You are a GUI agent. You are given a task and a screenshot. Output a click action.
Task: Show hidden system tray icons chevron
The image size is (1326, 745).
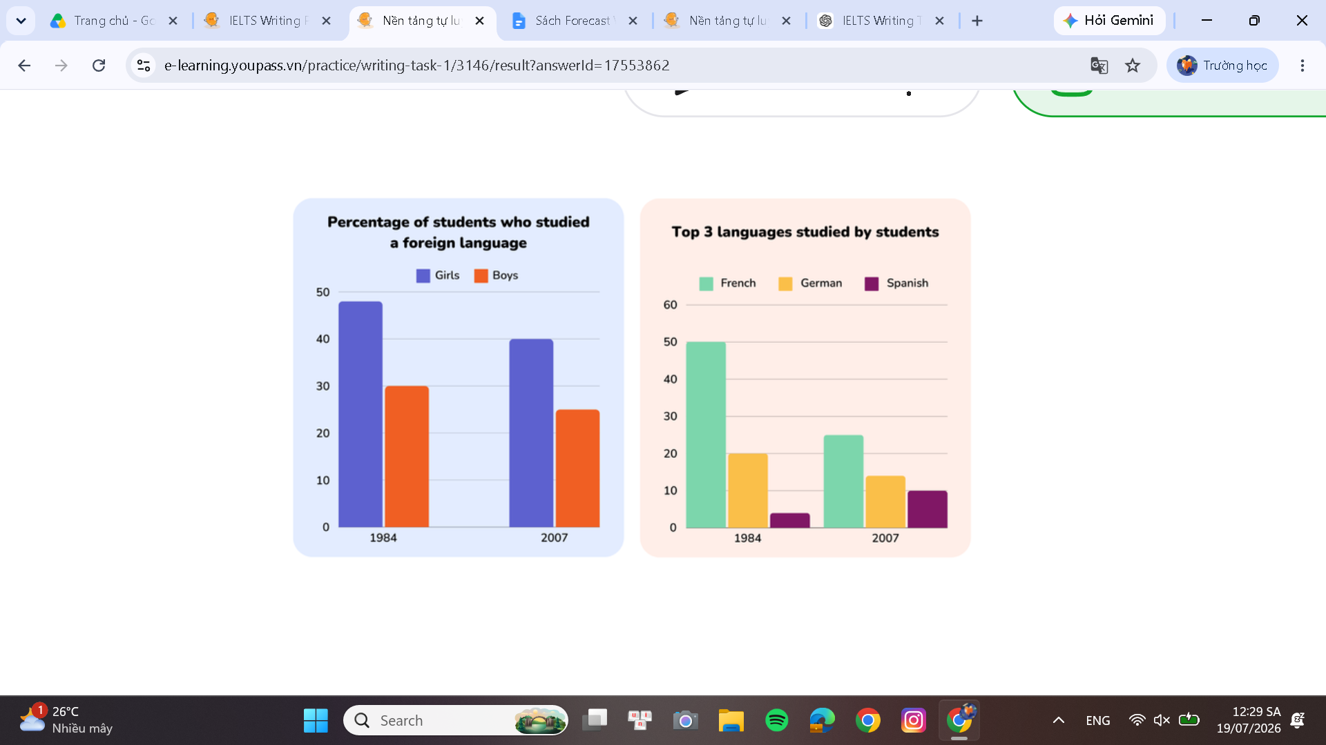pos(1059,720)
